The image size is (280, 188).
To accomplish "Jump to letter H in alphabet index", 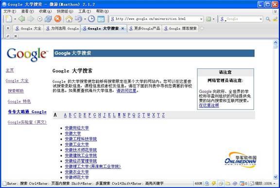I will coord(100,115).
